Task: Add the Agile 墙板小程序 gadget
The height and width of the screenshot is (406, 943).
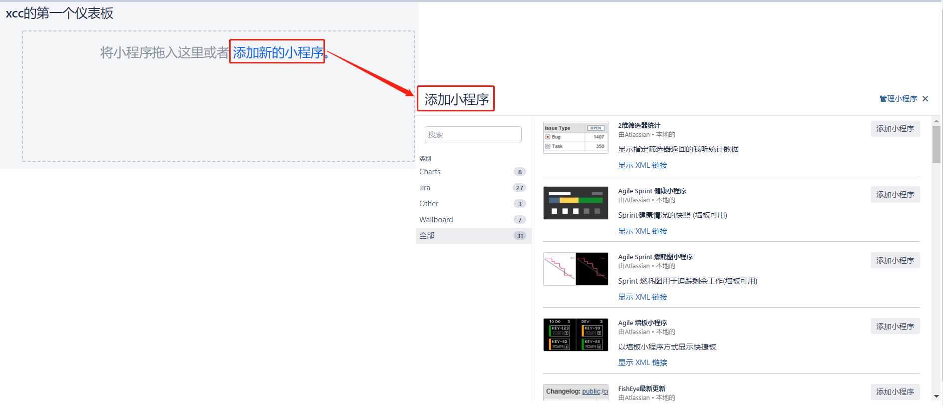Action: [895, 327]
